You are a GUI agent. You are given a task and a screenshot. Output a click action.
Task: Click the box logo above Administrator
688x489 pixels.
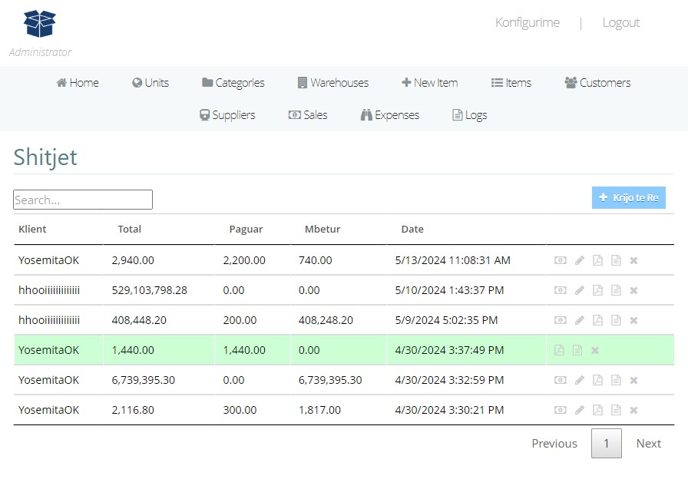click(x=40, y=24)
